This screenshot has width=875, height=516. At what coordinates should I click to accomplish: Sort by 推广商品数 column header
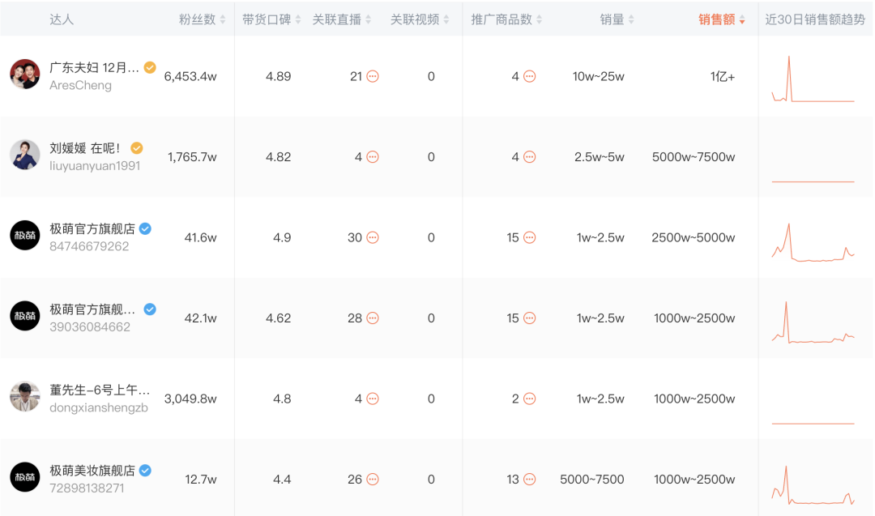coord(506,19)
